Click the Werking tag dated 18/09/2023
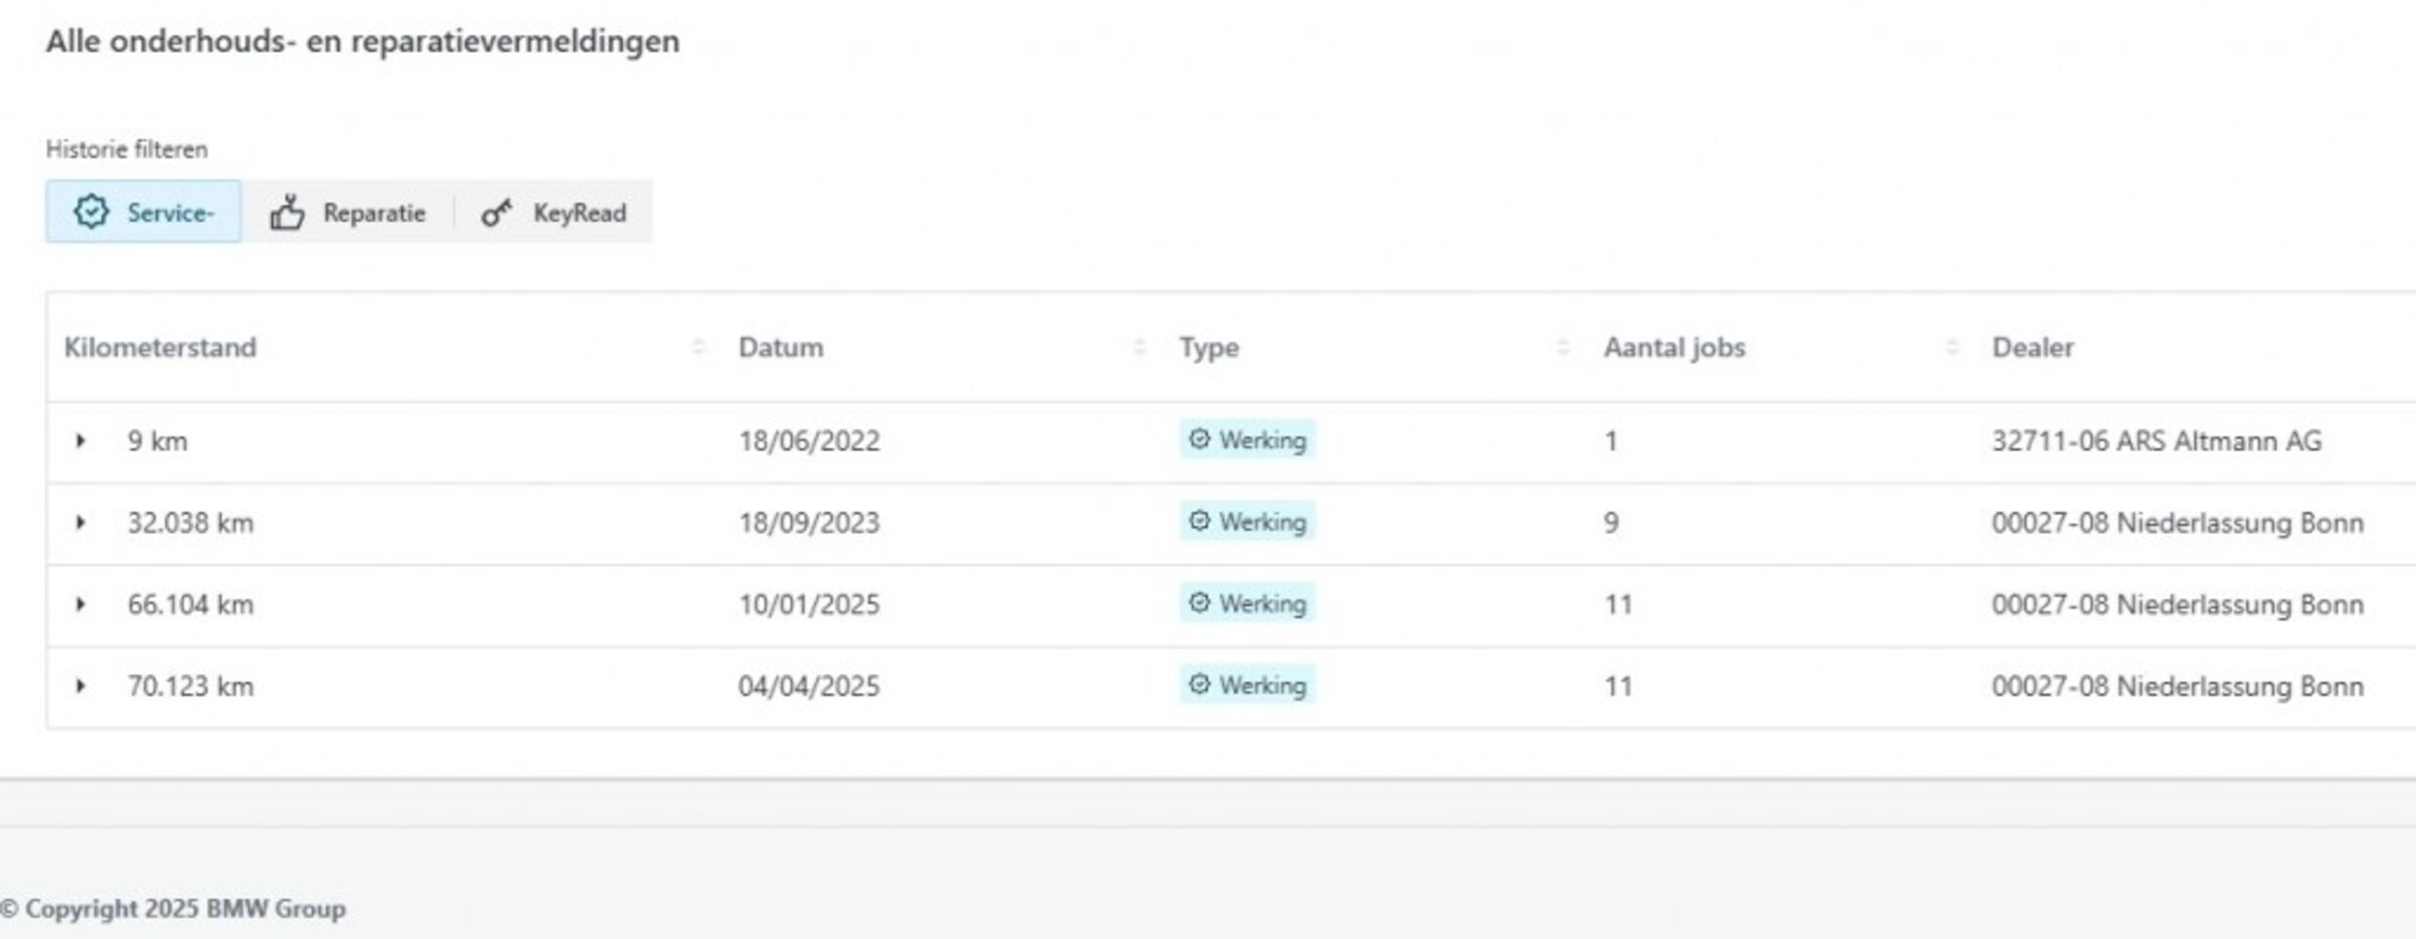2416x939 pixels. pyautogui.click(x=1247, y=522)
